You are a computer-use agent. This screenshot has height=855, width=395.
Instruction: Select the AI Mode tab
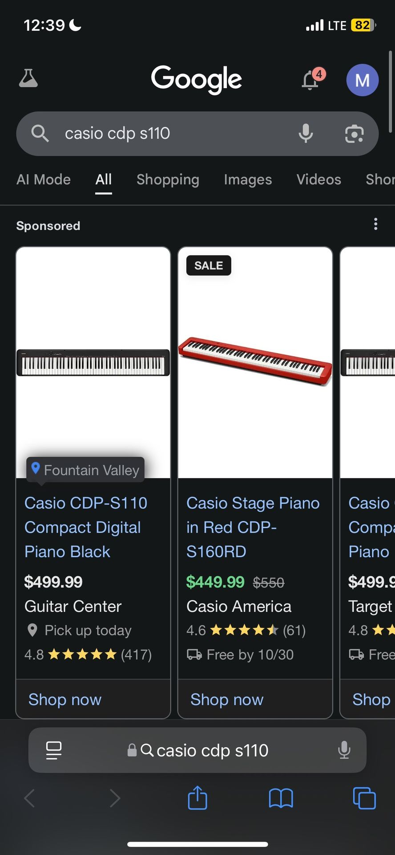[43, 180]
